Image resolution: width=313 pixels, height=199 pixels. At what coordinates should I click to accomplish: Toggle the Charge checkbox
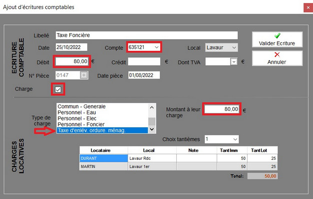(x=58, y=90)
